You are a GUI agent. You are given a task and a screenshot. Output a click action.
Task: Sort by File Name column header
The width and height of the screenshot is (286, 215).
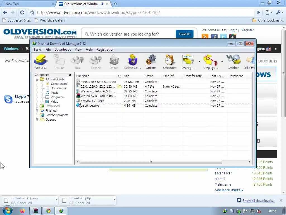[96, 76]
